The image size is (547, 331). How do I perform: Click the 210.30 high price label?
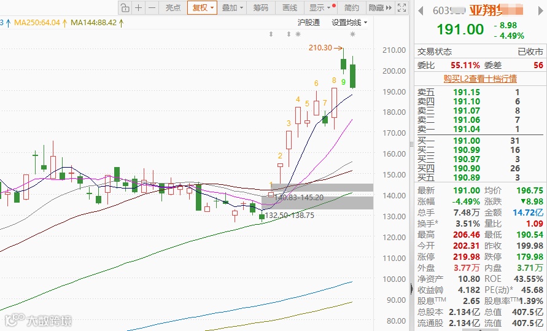coord(320,47)
